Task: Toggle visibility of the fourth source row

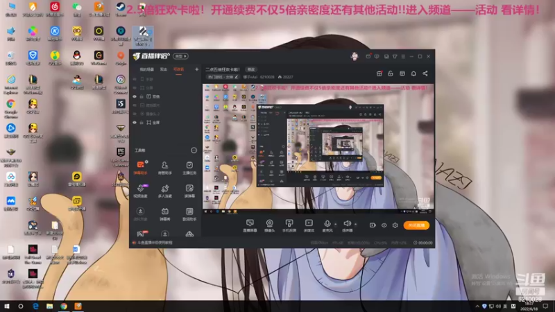Action: (135, 105)
